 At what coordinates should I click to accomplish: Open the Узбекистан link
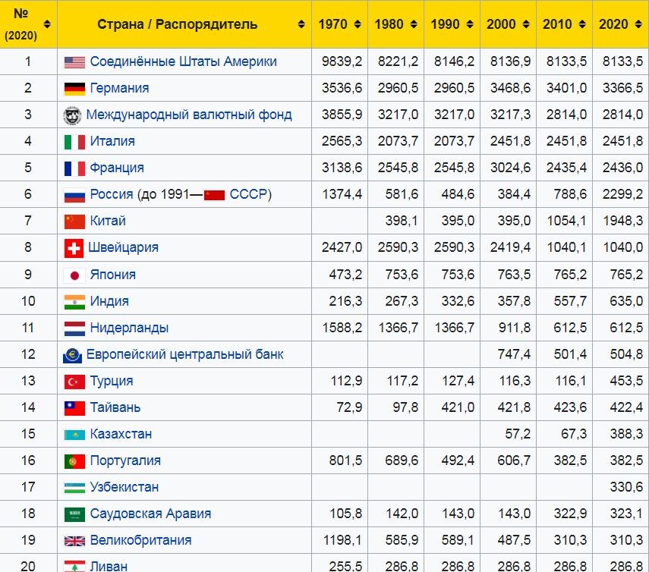click(x=124, y=487)
